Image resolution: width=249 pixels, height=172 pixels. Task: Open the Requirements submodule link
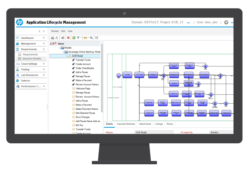point(30,55)
